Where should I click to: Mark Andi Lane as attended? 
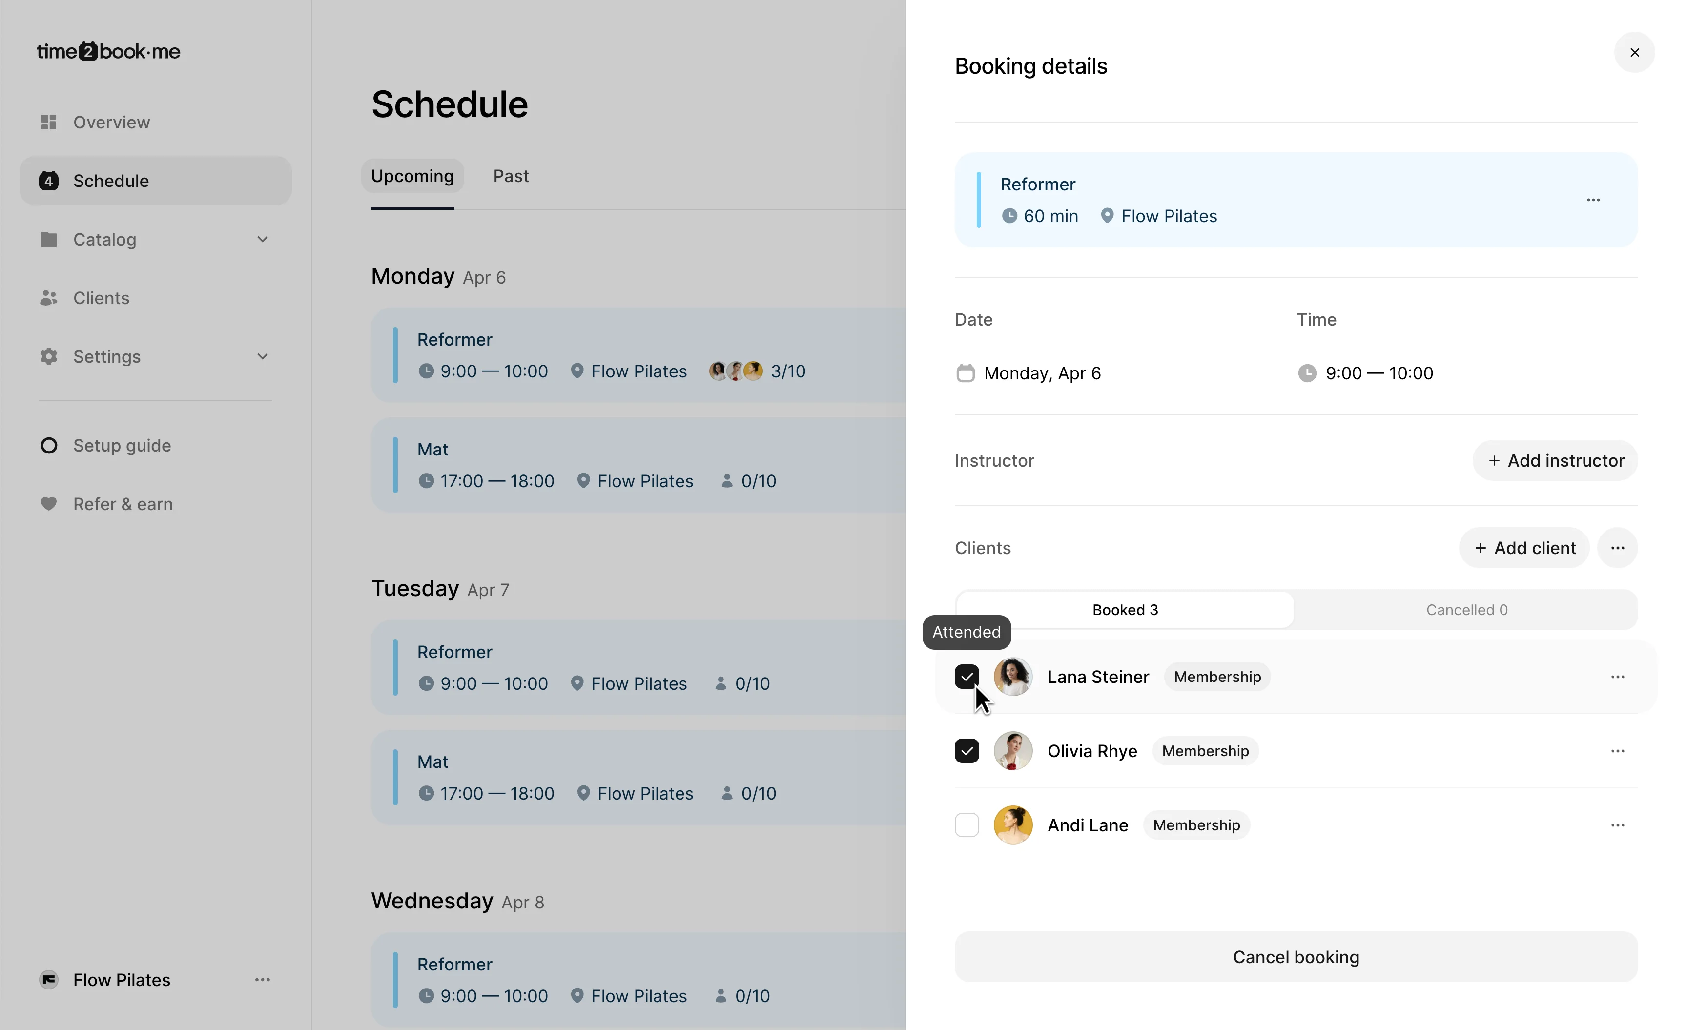pos(966,825)
